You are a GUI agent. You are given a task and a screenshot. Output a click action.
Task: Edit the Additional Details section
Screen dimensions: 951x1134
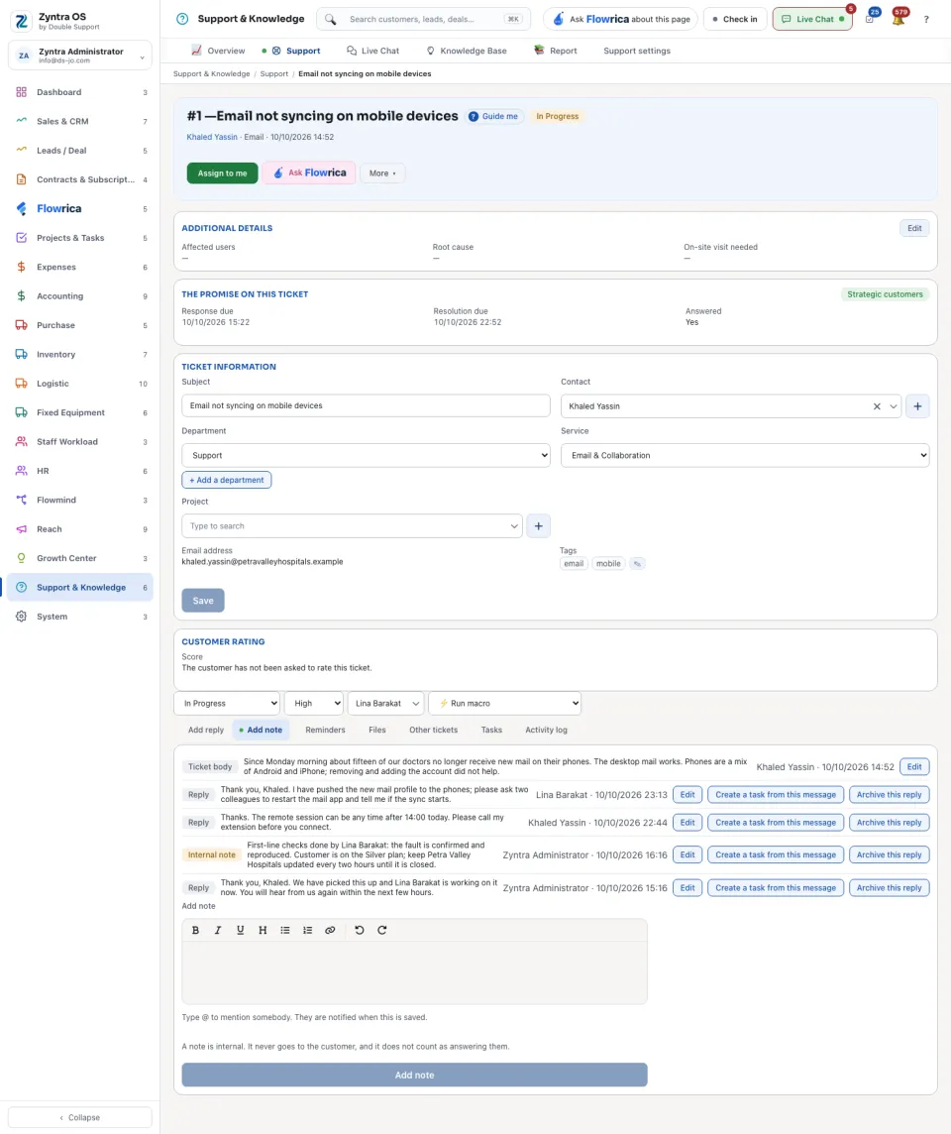point(914,229)
